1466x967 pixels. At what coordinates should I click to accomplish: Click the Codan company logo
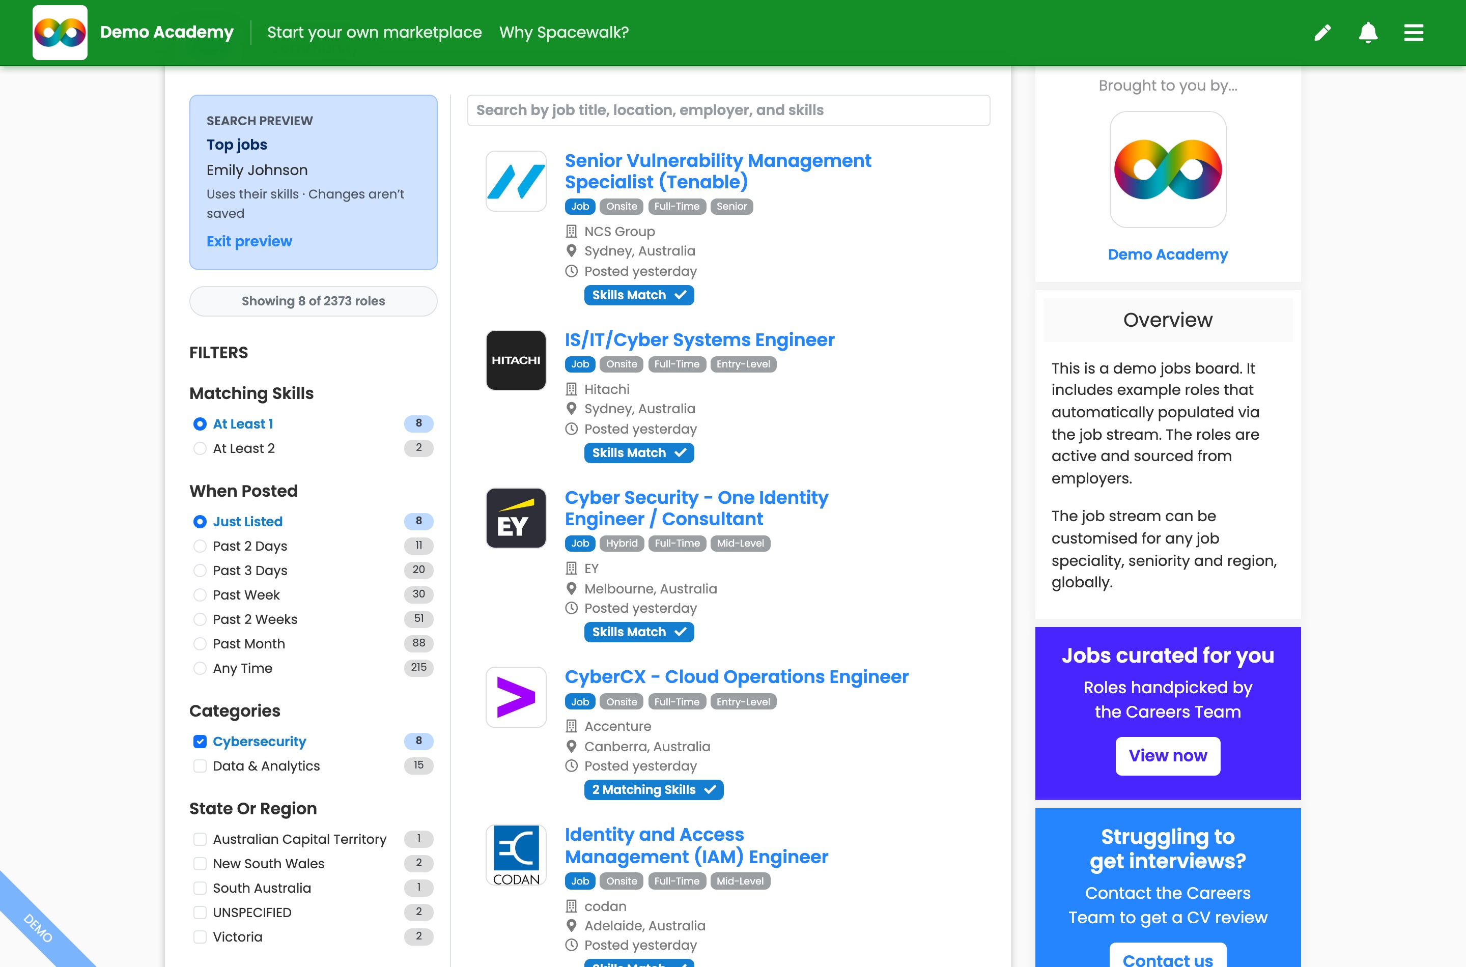[516, 855]
